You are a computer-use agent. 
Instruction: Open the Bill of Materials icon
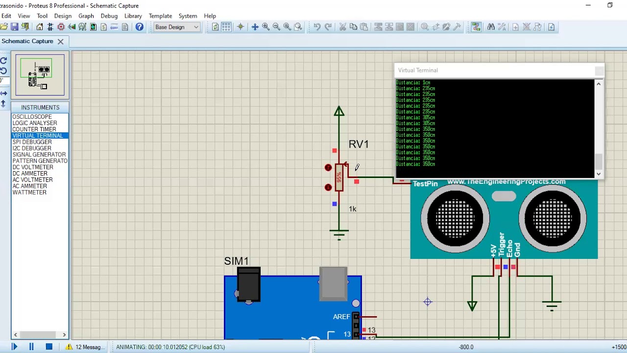coord(104,27)
